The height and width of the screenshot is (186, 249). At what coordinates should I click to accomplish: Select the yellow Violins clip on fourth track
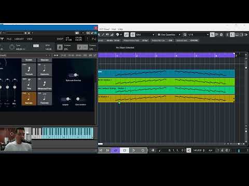coord(167,99)
